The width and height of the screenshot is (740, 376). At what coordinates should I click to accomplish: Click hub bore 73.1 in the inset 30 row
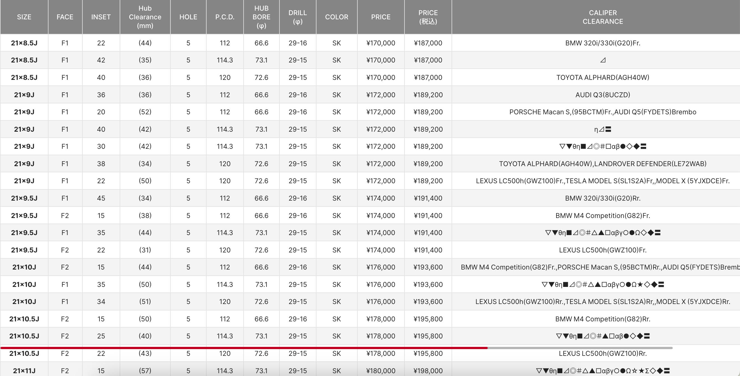[x=262, y=147]
